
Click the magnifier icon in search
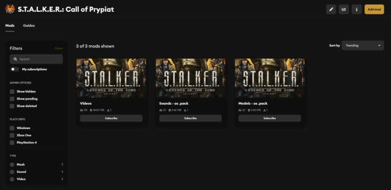coord(15,59)
